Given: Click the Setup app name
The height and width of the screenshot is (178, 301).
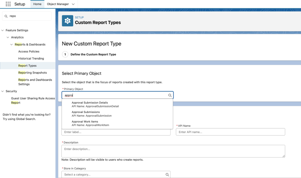Looking at the screenshot, I should (x=20, y=4).
